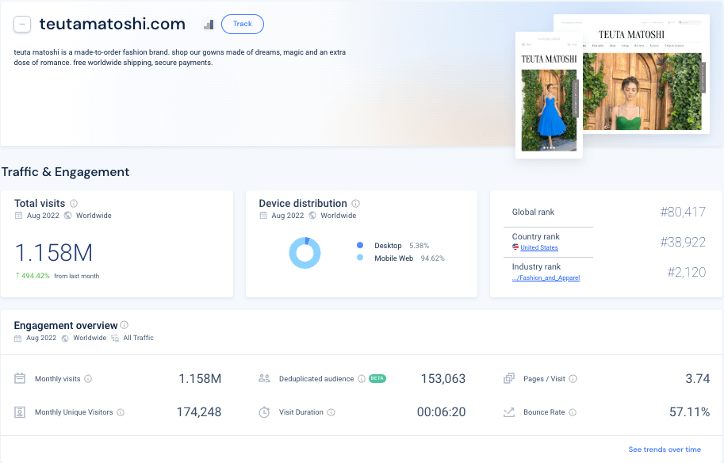Image resolution: width=724 pixels, height=463 pixels.
Task: Click the 153,063 deduplicated audience value
Action: pyautogui.click(x=443, y=378)
